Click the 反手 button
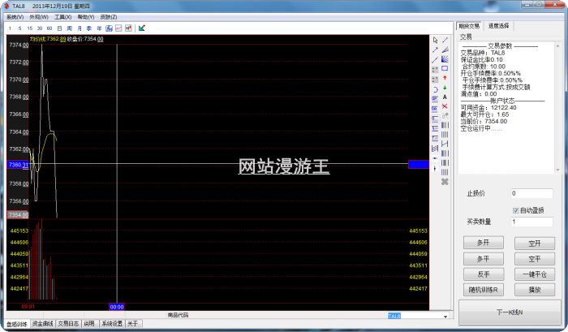Image resolution: width=568 pixels, height=332 pixels. pos(484,274)
